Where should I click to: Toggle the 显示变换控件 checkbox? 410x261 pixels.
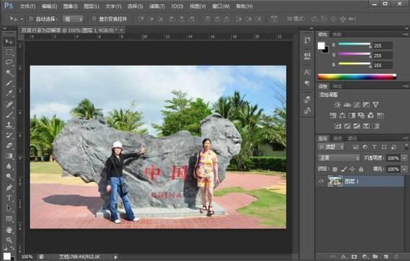[94, 19]
